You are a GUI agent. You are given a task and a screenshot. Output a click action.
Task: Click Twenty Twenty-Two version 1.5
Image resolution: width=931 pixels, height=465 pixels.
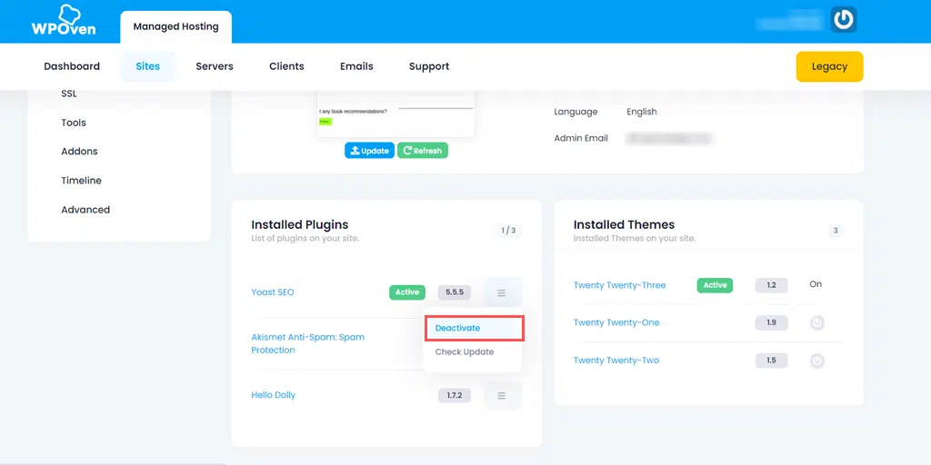click(x=771, y=360)
